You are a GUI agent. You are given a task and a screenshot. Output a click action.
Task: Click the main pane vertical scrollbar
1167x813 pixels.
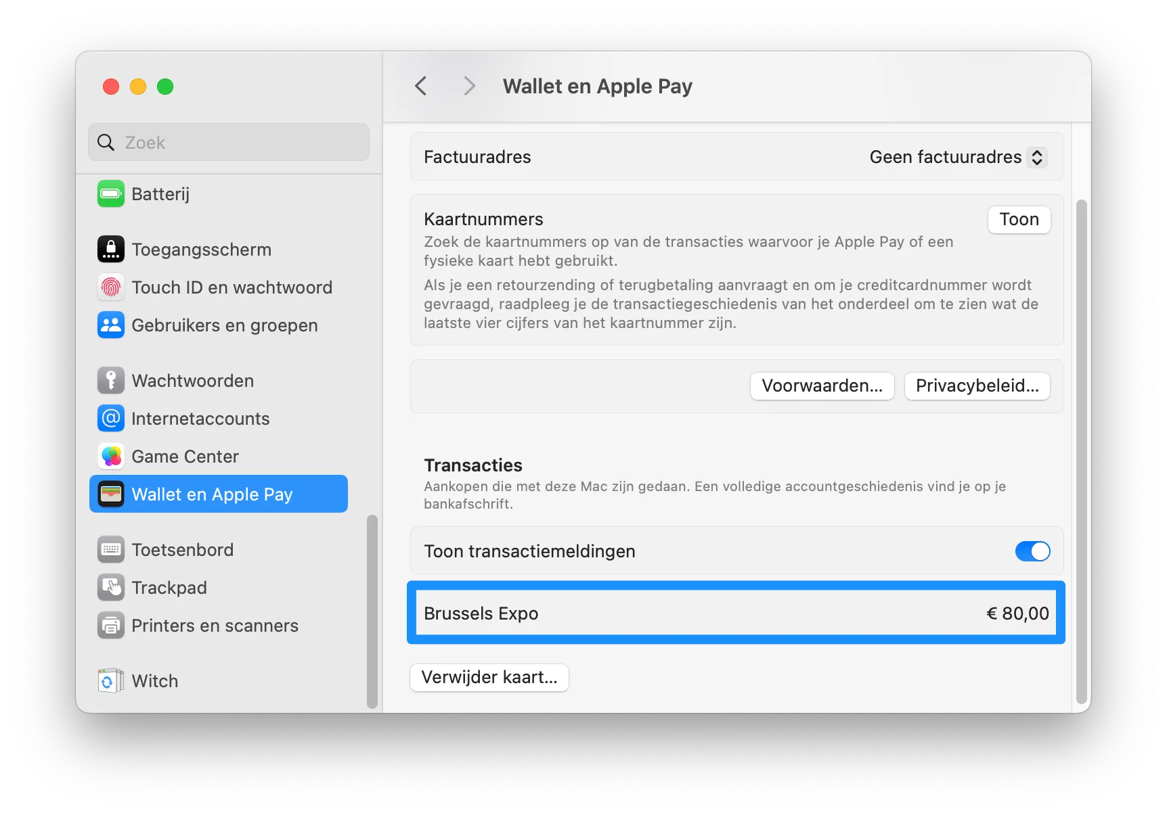point(1081,452)
